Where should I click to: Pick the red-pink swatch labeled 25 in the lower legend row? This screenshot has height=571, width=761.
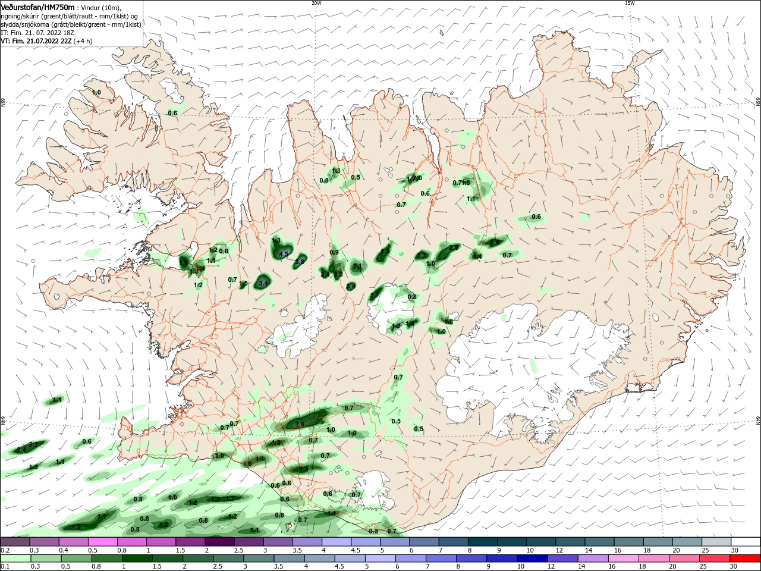coord(715,559)
